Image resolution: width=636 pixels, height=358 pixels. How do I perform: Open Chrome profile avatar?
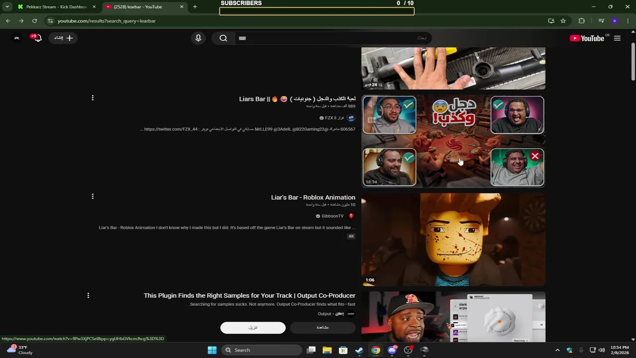[x=615, y=21]
